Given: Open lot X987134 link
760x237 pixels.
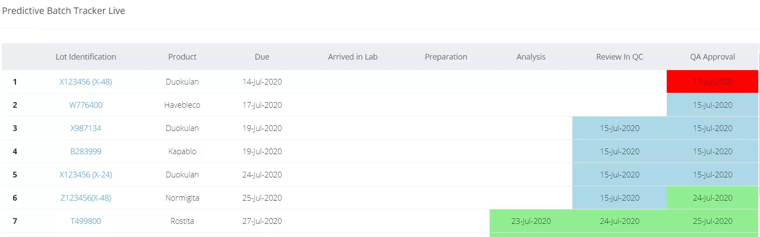Looking at the screenshot, I should pos(86,128).
